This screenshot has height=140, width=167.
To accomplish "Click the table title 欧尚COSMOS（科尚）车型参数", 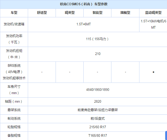I will pyautogui.click(x=84, y=4).
